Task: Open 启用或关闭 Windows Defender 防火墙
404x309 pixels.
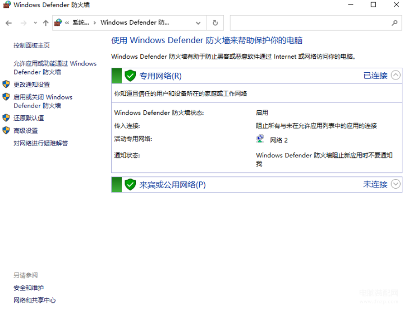Action: (43, 101)
